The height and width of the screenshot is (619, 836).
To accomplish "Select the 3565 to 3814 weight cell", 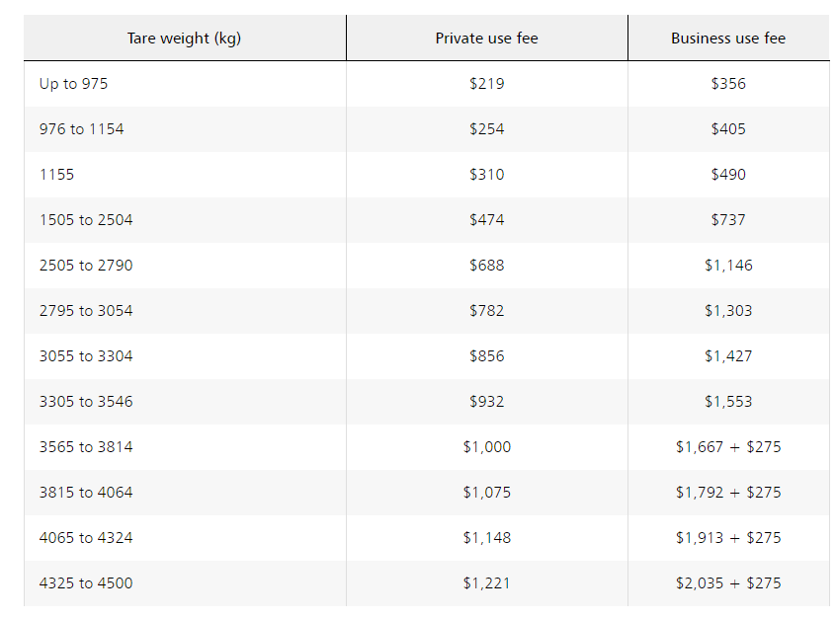I will 86,447.
